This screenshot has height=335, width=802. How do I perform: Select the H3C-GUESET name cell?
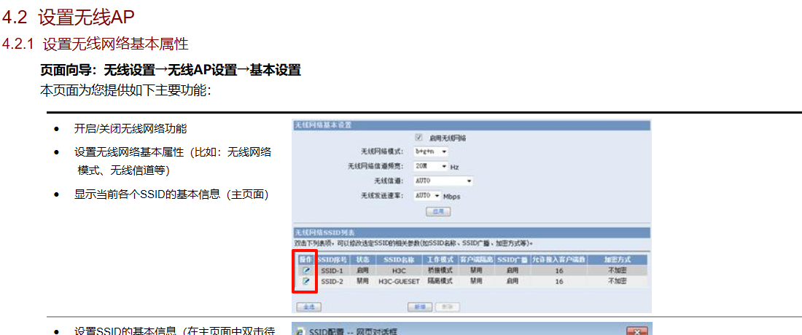(x=398, y=282)
